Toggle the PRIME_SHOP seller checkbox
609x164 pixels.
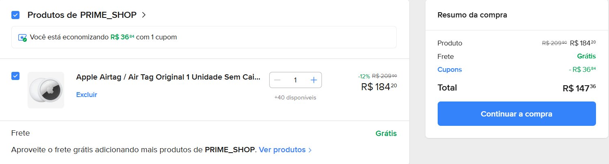coord(15,15)
